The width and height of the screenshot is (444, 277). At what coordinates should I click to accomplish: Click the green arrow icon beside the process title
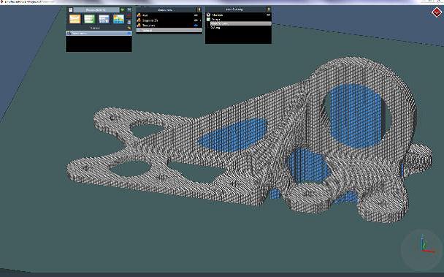coord(123,10)
